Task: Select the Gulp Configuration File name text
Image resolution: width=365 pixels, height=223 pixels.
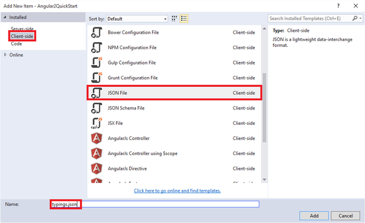Action: click(x=132, y=63)
